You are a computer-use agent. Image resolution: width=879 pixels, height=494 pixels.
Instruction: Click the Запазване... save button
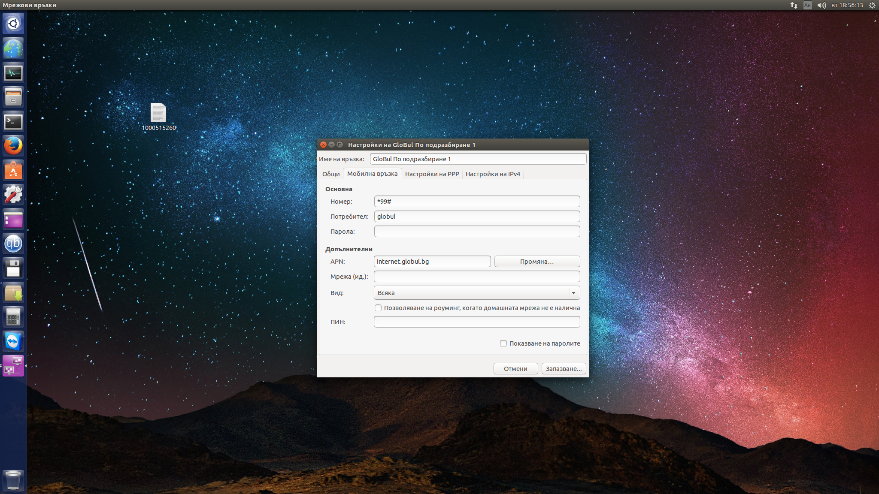click(564, 369)
